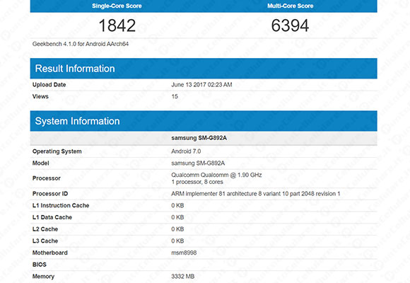This screenshot has height=283, width=410.
Task: Click the ARM implementer processor ID value
Action: (256, 194)
